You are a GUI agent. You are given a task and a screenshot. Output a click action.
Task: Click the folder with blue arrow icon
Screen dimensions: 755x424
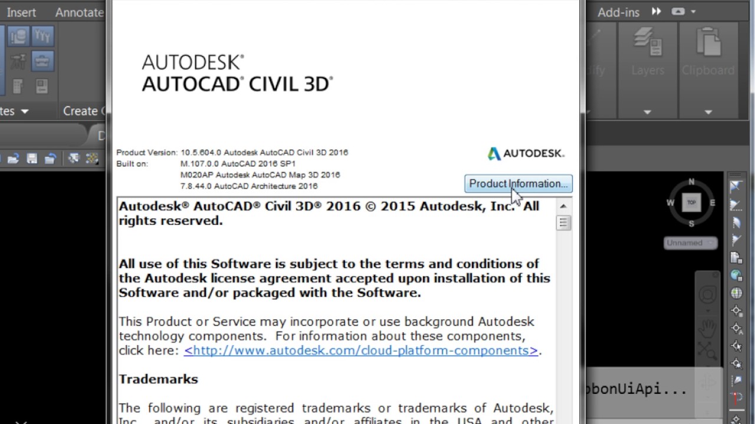tap(51, 158)
